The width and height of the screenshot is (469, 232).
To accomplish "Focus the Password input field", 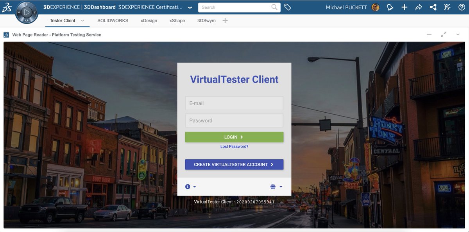I will click(x=234, y=120).
